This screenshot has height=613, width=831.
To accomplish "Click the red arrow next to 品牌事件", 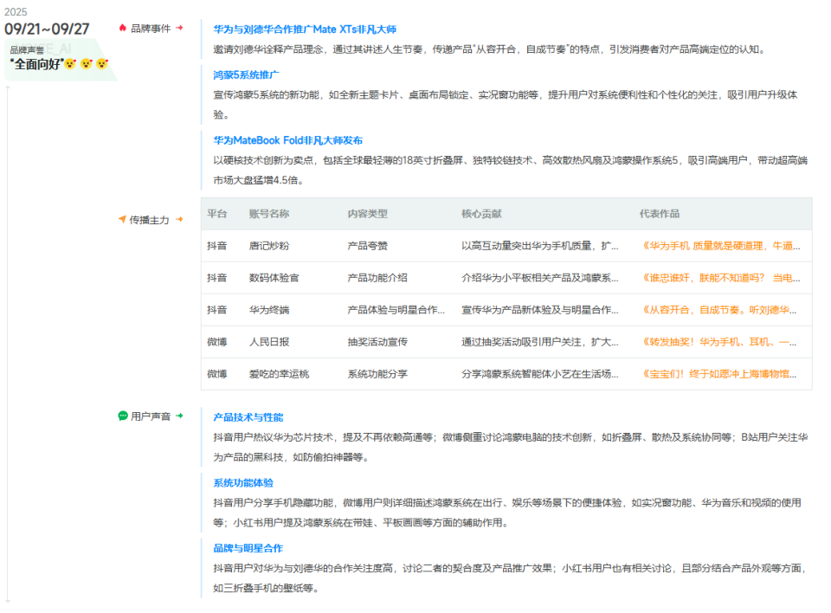I will tap(180, 27).
